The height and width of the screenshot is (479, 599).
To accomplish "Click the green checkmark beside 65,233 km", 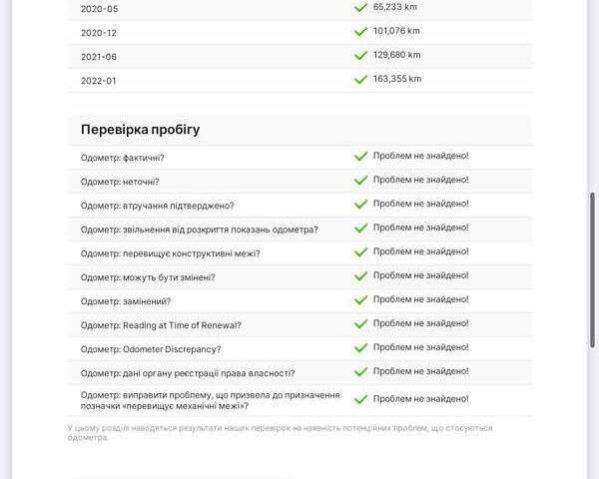I will [x=360, y=7].
